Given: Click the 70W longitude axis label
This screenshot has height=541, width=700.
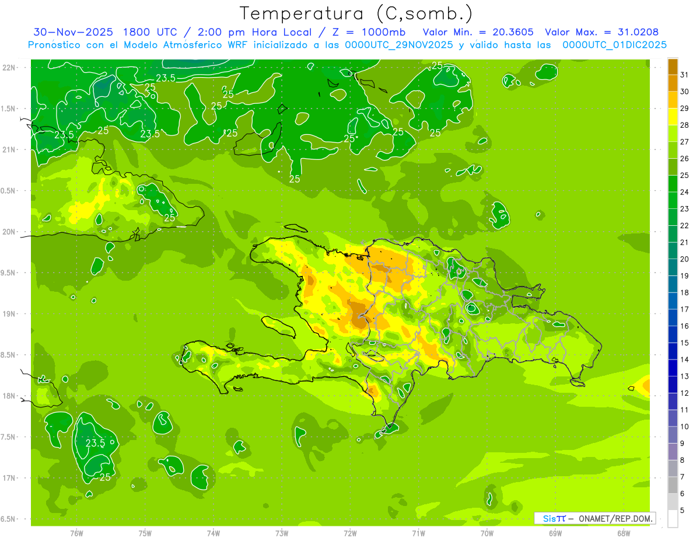Looking at the screenshot, I should point(487,533).
